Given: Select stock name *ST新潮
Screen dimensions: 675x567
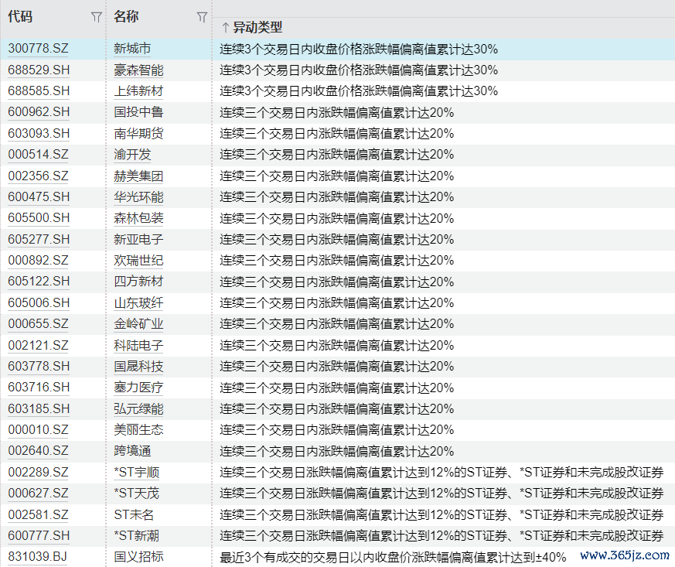Looking at the screenshot, I should pyautogui.click(x=137, y=535).
